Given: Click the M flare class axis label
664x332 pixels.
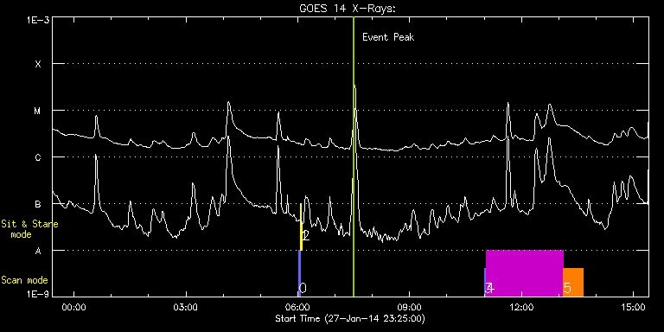Looking at the screenshot, I should tap(38, 111).
